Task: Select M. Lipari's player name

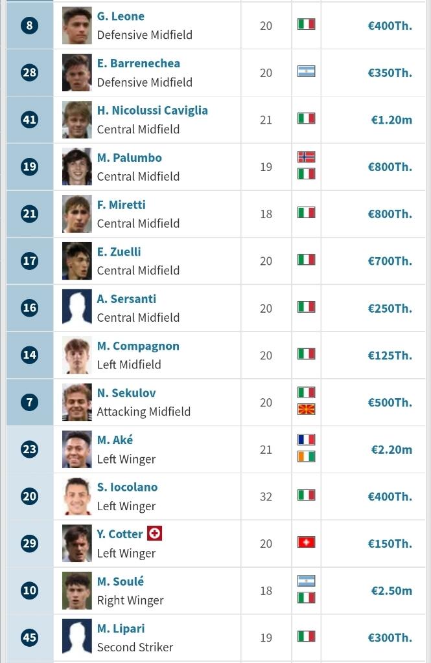Action: (x=121, y=628)
